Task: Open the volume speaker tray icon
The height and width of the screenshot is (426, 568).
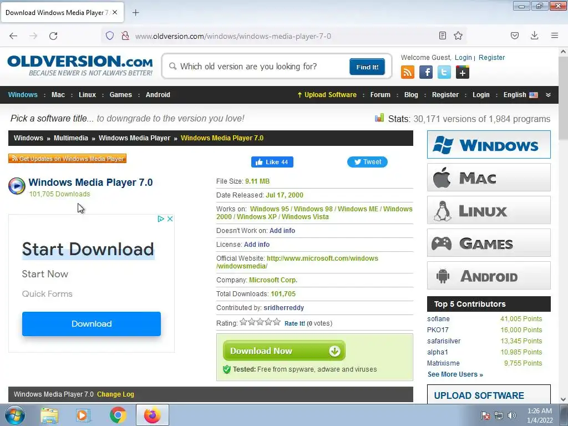Action: coord(512,415)
